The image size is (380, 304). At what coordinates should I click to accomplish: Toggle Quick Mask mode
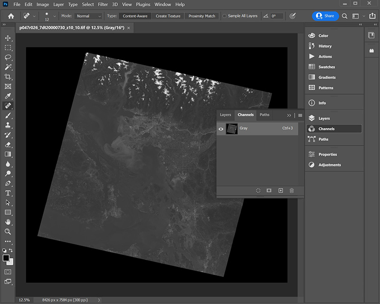8,272
